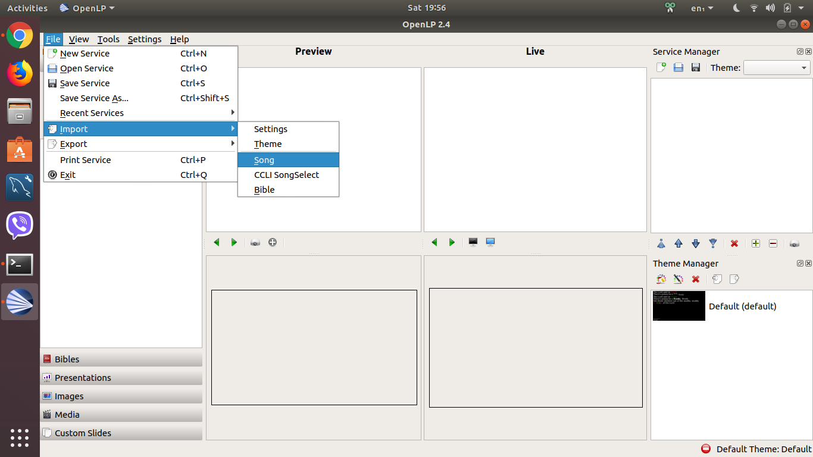The width and height of the screenshot is (813, 457).
Task: Choose Settings from the Import submenu
Action: [x=288, y=129]
